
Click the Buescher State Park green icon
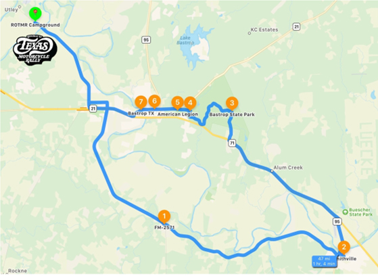pos(345,212)
